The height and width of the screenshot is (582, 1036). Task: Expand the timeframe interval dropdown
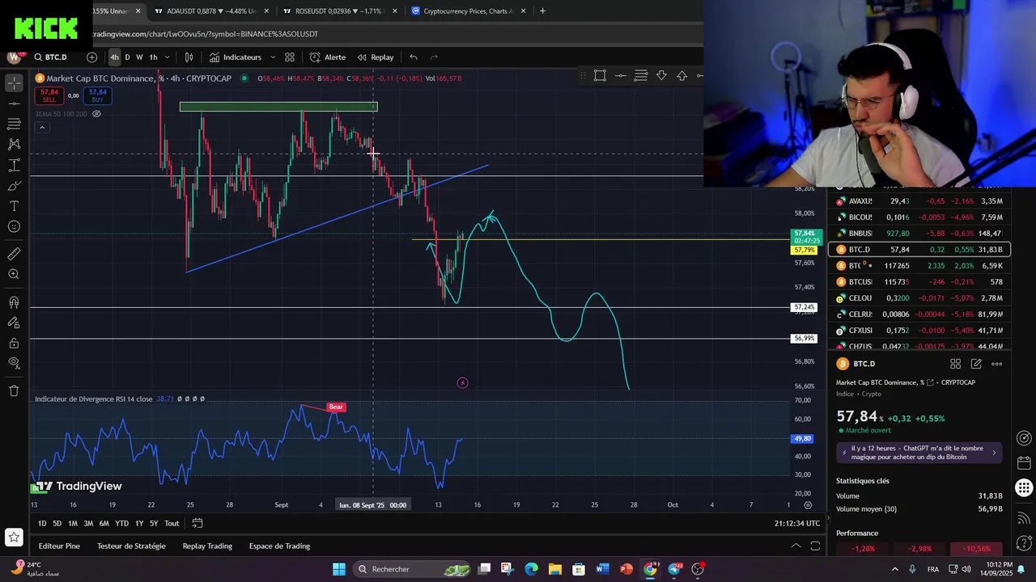click(168, 57)
